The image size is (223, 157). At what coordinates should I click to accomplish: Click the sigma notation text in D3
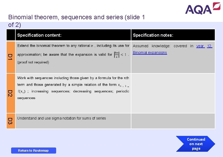click(61, 118)
